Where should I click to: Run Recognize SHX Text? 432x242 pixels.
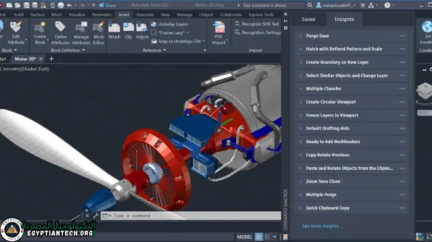click(257, 24)
